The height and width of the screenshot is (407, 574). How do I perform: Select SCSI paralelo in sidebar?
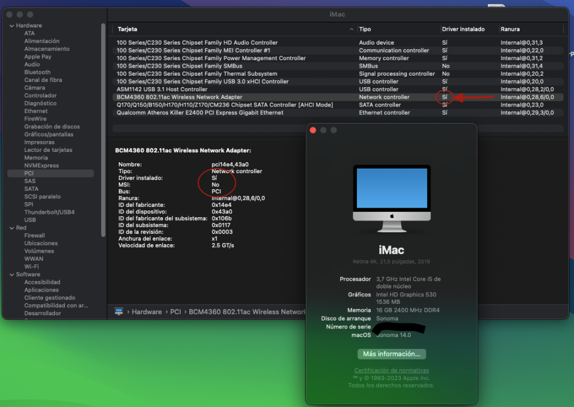click(x=42, y=197)
